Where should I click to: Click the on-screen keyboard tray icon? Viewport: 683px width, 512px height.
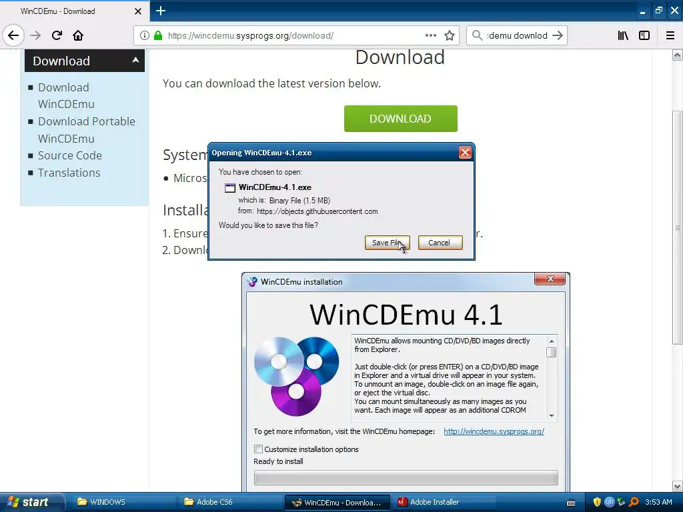pos(571,503)
